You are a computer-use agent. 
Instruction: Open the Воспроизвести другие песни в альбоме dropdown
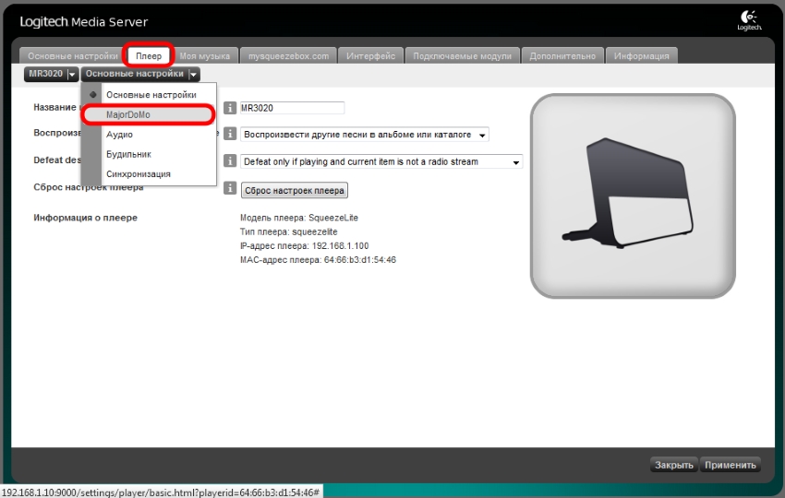(x=365, y=135)
